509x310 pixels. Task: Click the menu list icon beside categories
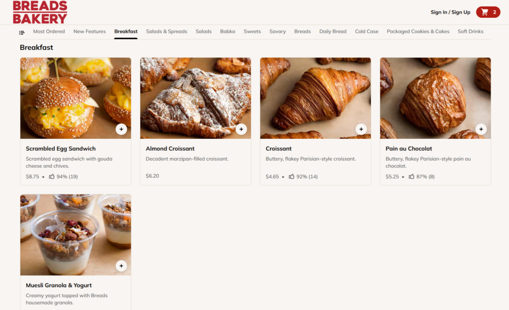21,31
